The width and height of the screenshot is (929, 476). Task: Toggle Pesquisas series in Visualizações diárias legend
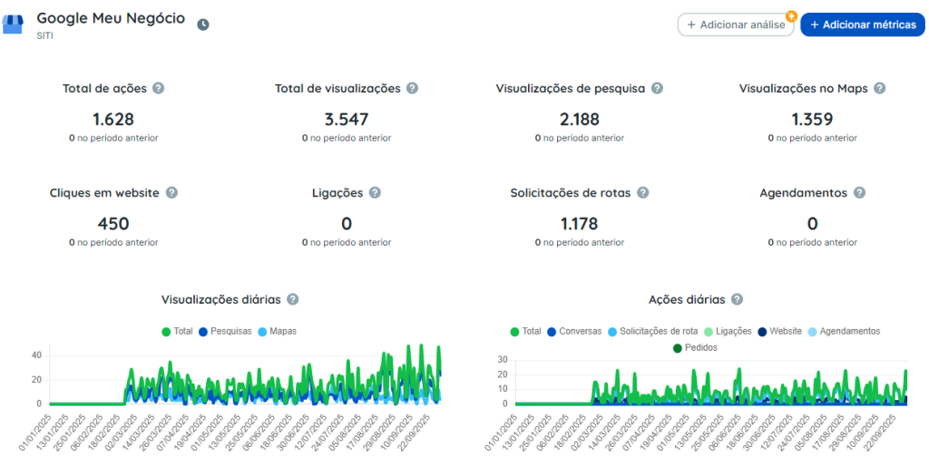click(x=226, y=332)
